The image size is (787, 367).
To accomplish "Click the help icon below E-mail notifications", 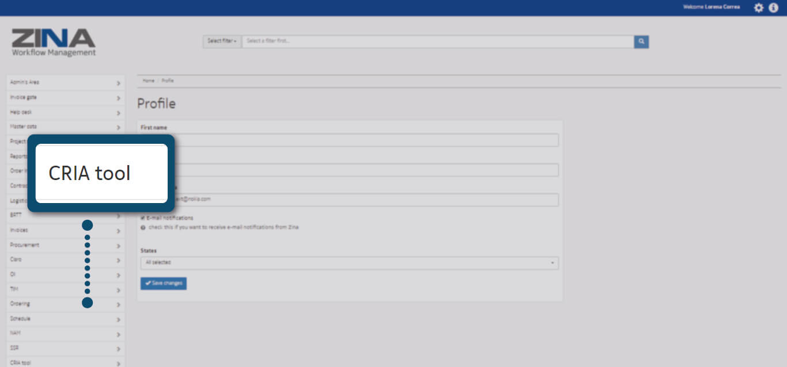I will (143, 227).
